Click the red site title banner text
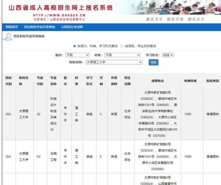 [61, 8]
